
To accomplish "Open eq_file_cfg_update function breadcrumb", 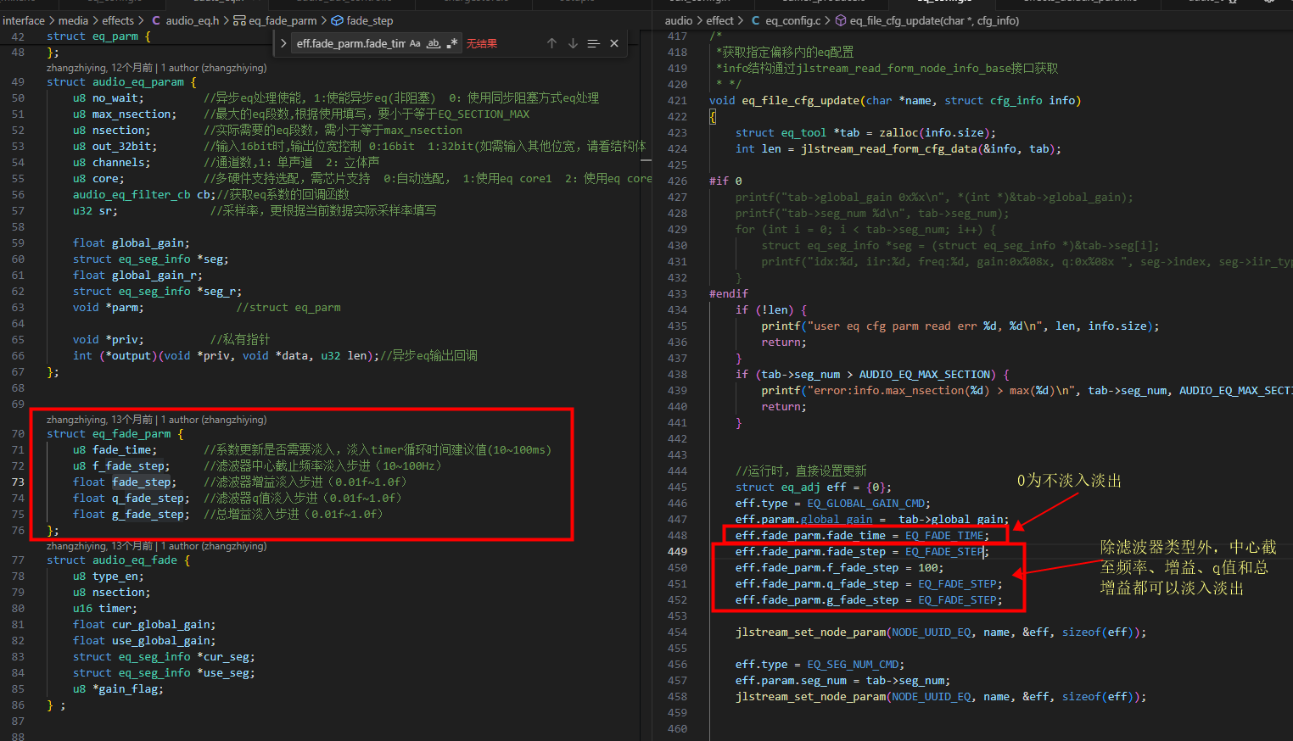I will 927,20.
